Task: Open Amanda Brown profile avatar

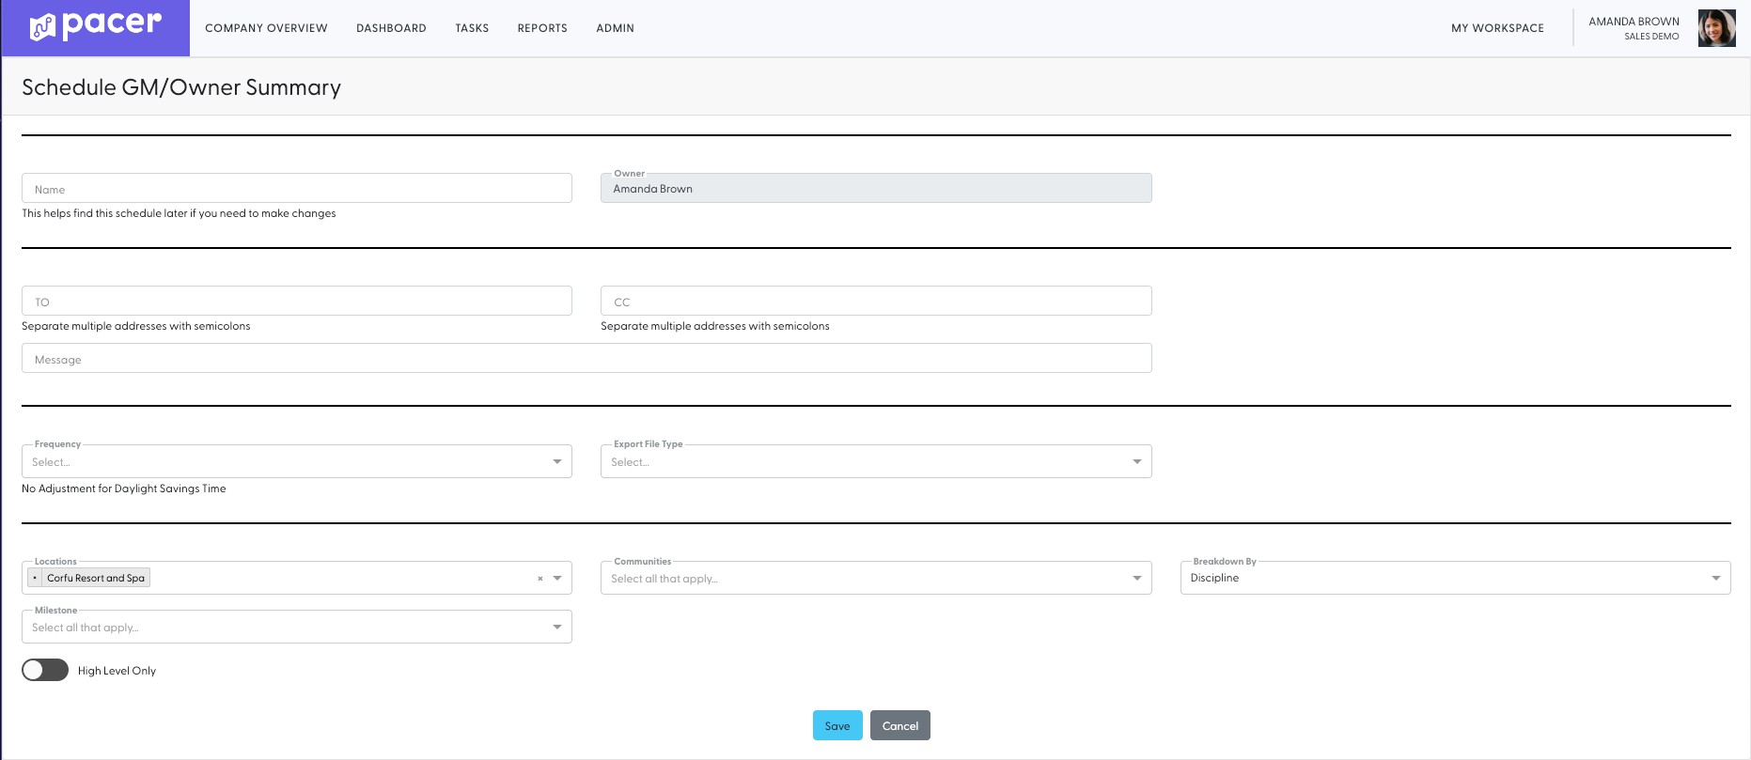Action: [1716, 28]
